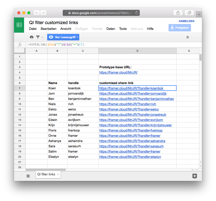Click the vertical scrollbar thumb

coord(200,57)
